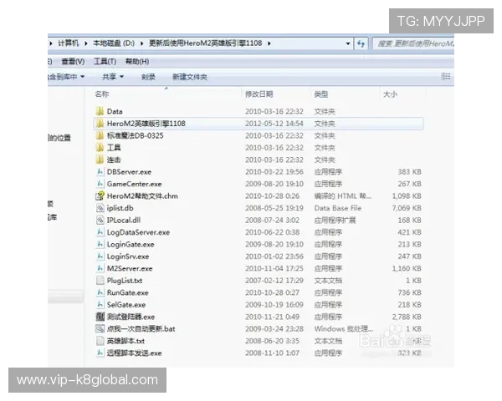This screenshot has width=502, height=401.
Task: Select the file name RunGate.exe
Action: [x=128, y=293]
